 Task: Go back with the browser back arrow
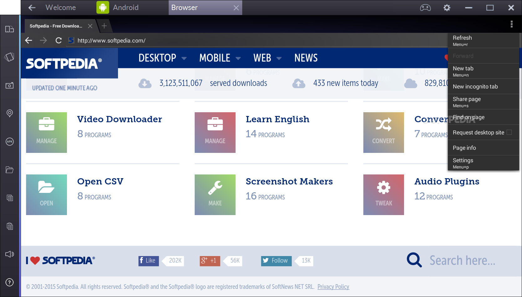click(29, 40)
